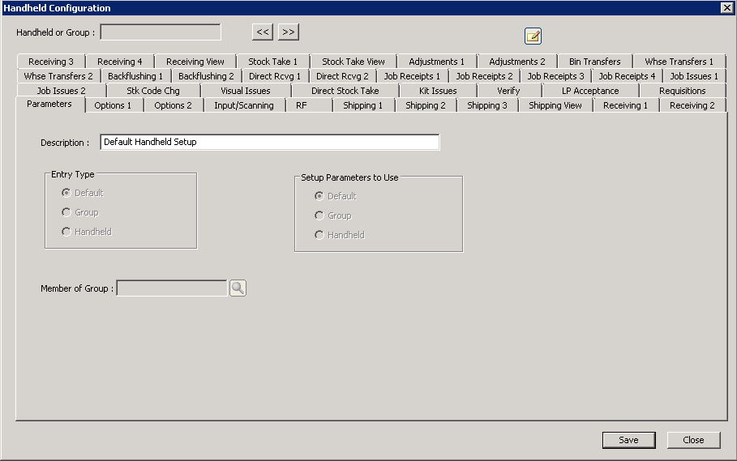Image resolution: width=737 pixels, height=461 pixels.
Task: Open the Requisitions tab
Action: pos(682,91)
